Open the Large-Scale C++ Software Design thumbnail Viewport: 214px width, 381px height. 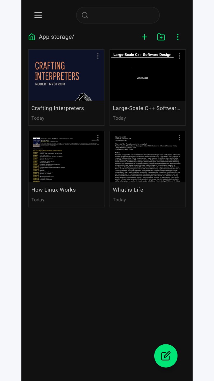pyautogui.click(x=148, y=75)
